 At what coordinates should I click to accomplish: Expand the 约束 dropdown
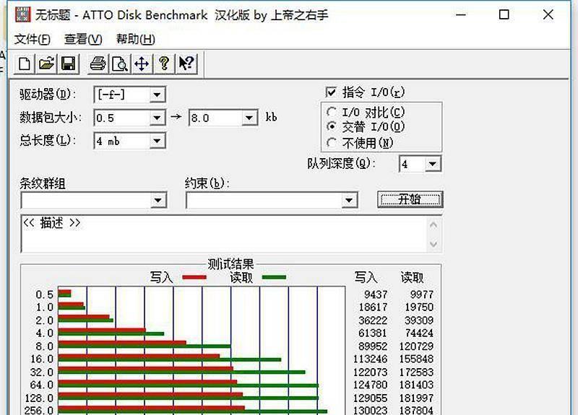click(349, 201)
